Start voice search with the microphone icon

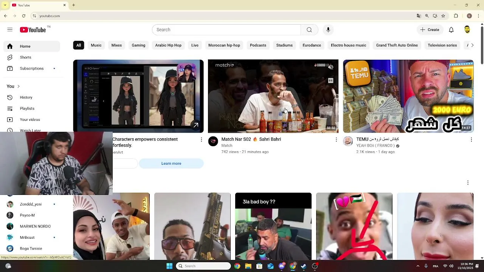[328, 30]
